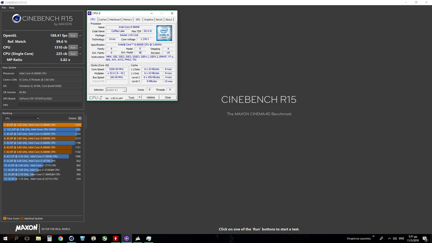Run the CPU (Single Core) test
The width and height of the screenshot is (432, 243).
pyautogui.click(x=73, y=54)
